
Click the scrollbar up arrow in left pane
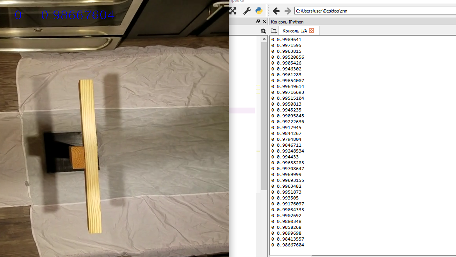click(264, 39)
